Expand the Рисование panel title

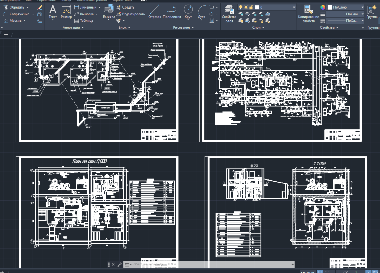click(183, 28)
